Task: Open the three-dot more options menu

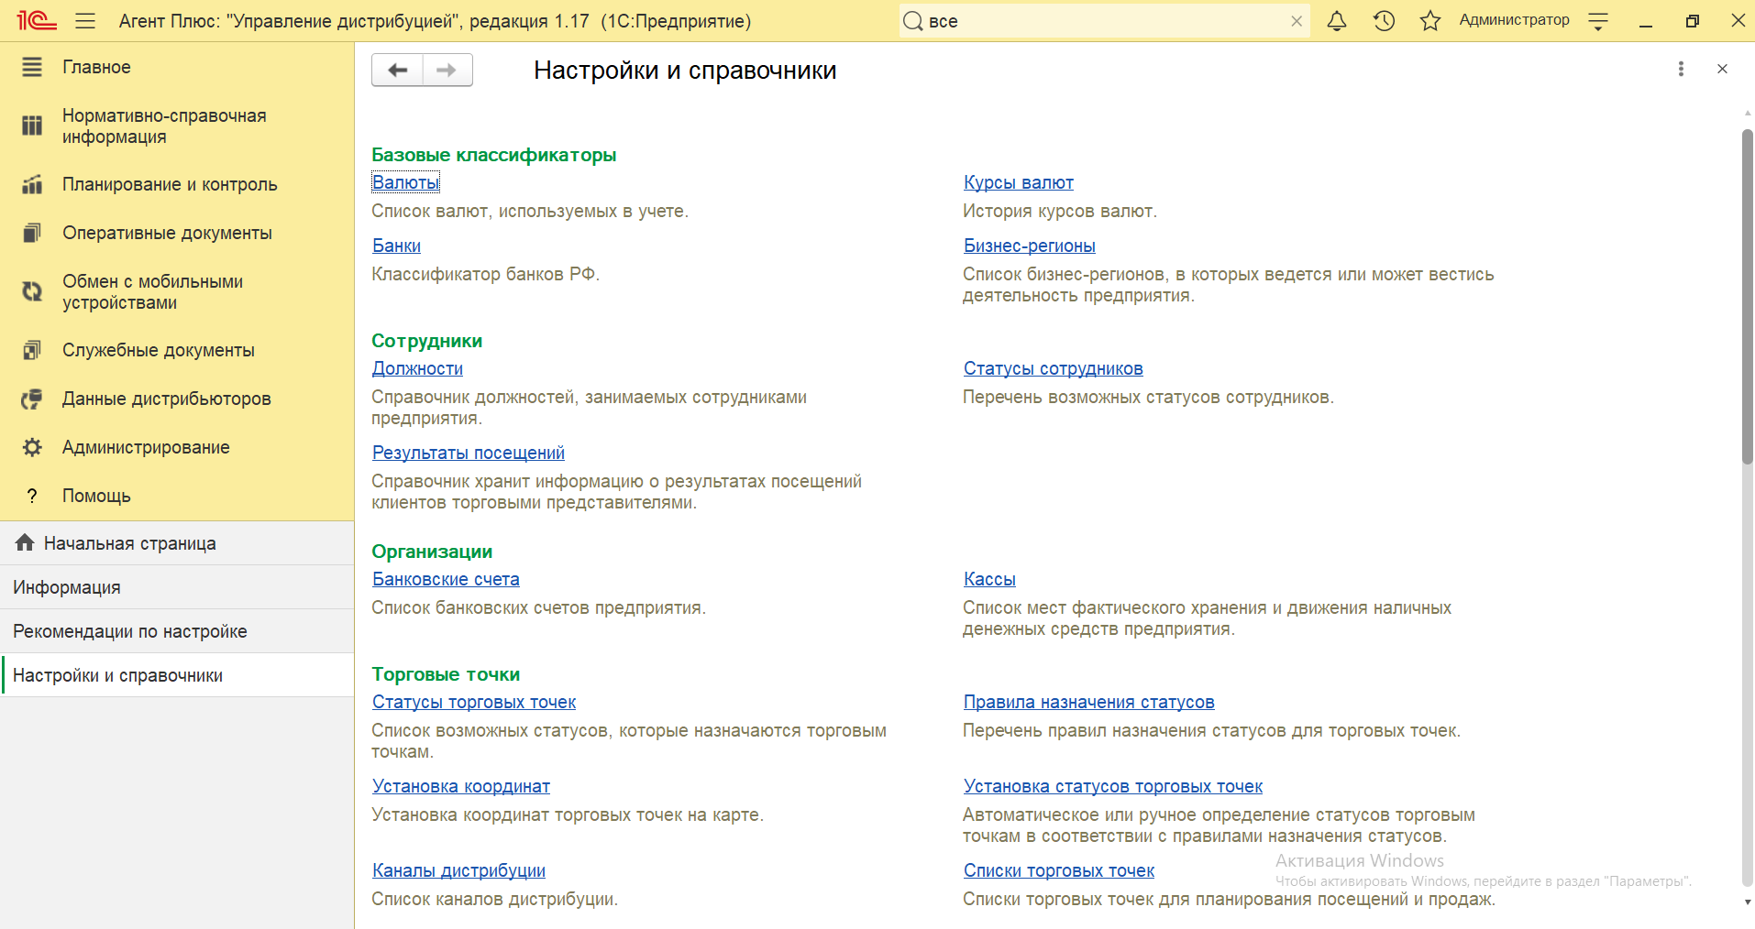Action: point(1681,69)
